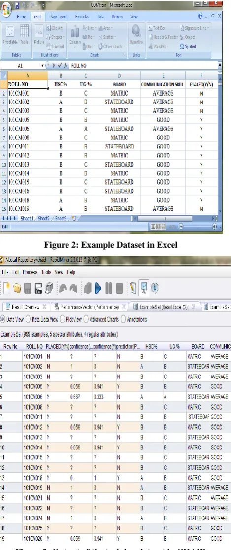
Task: Open Other Charts dropdown in Excel
Action: [111, 46]
